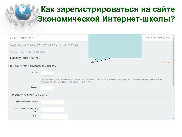The image size is (182, 137).
Task: Focus the email confirmation (еще раз) field
Action: coord(52,109)
